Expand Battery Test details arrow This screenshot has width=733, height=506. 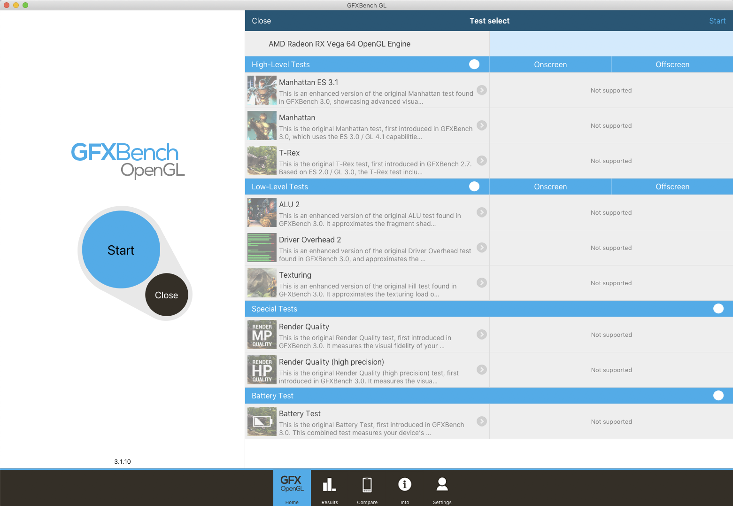(482, 421)
